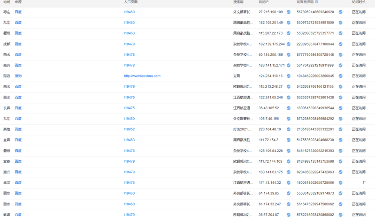Screen dimensions: 375x219
Task: Open the /19475 link in 武汉 row
Action: pyautogui.click(x=129, y=183)
